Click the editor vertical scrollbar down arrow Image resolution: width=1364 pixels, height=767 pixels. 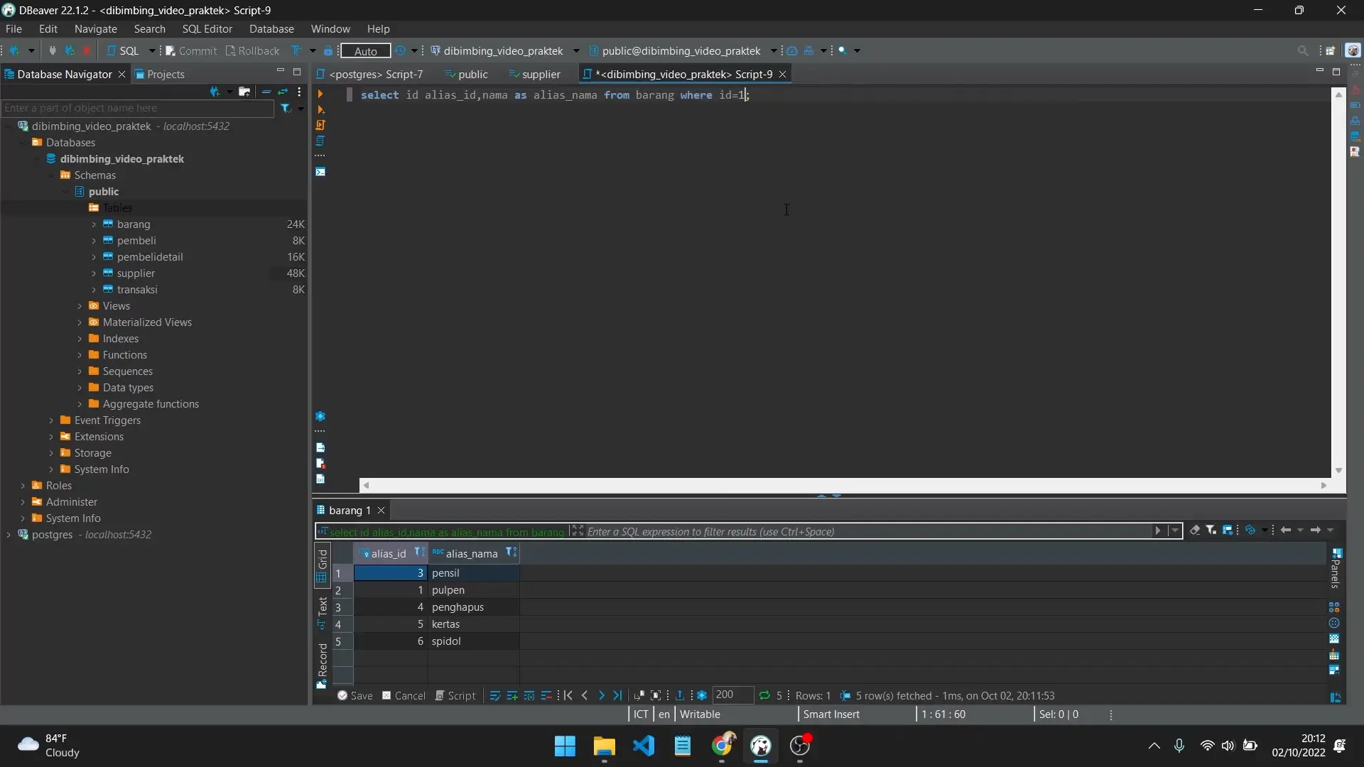pyautogui.click(x=1338, y=470)
